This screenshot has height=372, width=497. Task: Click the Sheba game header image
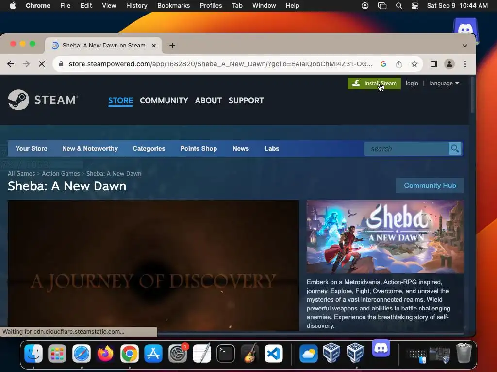[x=385, y=236]
